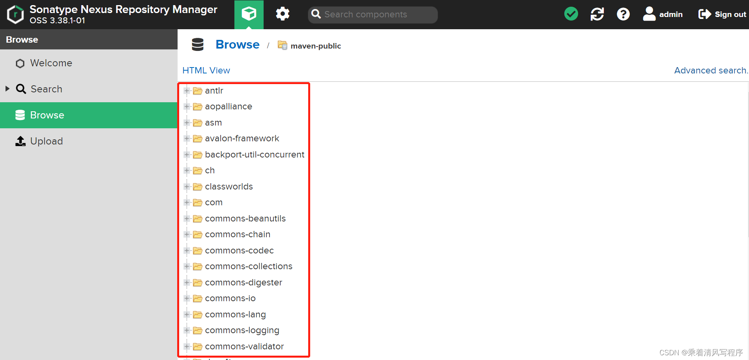Click the commons-digester folder icon
This screenshot has width=749, height=360.
(198, 283)
